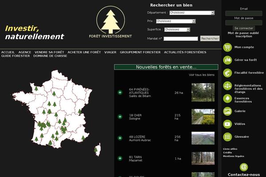The height and width of the screenshot is (177, 266).
Task: Click the Mon compte label
Action: point(244,47)
